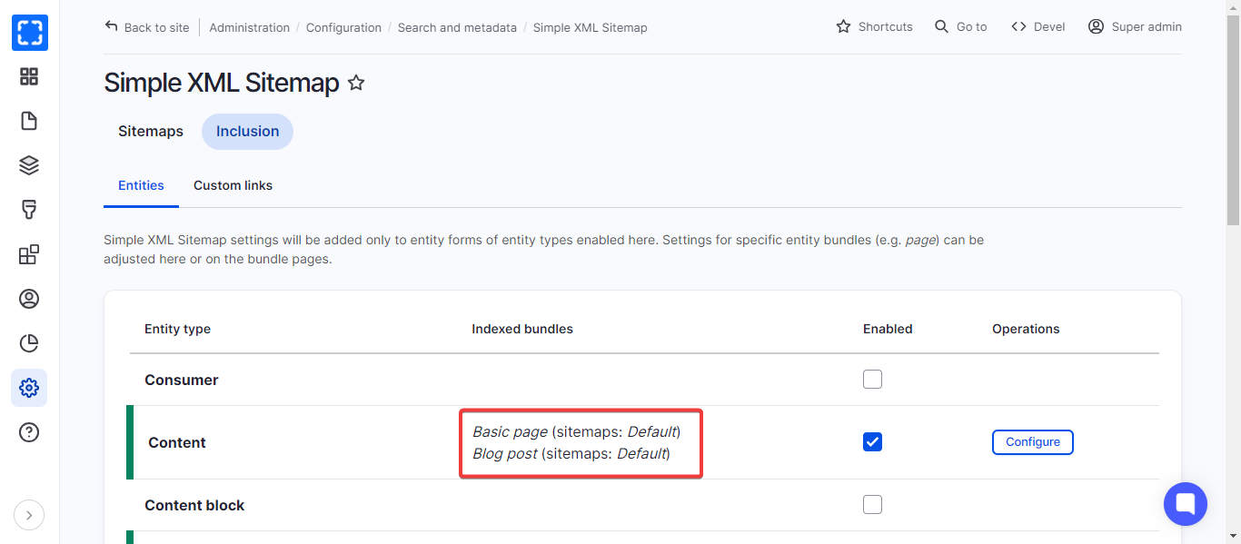Click the Back to site link
The image size is (1241, 544).
coord(147,27)
